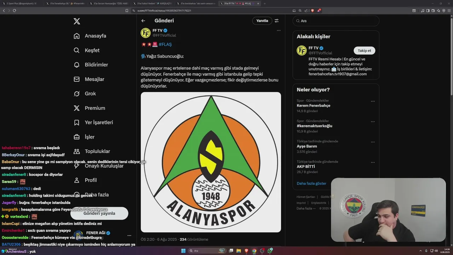Click the Ara search field on X
Screen dimensions: 453x255
click(336, 21)
